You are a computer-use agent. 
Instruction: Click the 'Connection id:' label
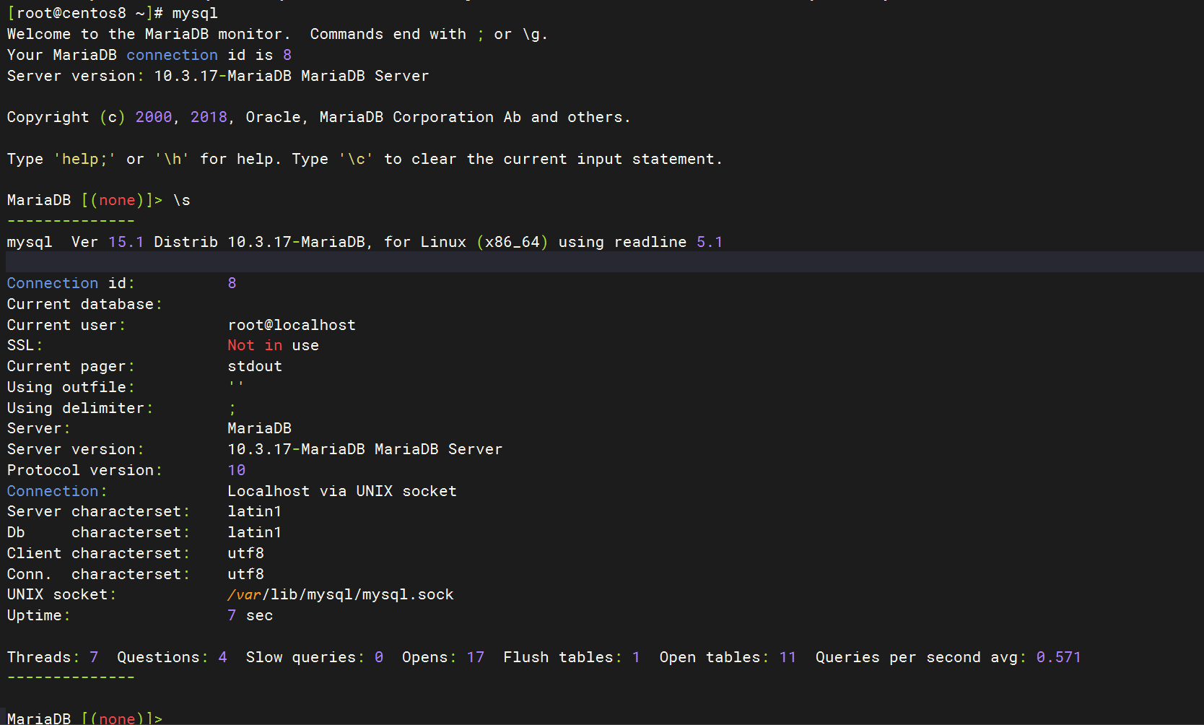pyautogui.click(x=71, y=283)
